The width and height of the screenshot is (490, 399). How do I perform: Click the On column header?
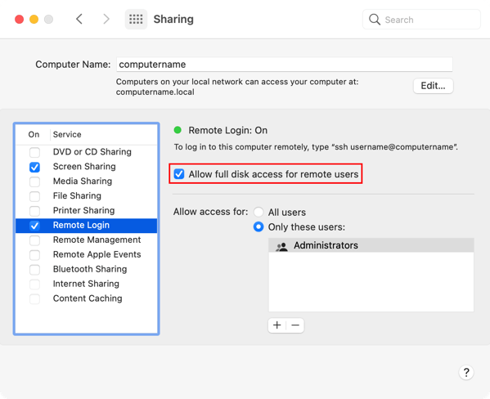pyautogui.click(x=34, y=134)
